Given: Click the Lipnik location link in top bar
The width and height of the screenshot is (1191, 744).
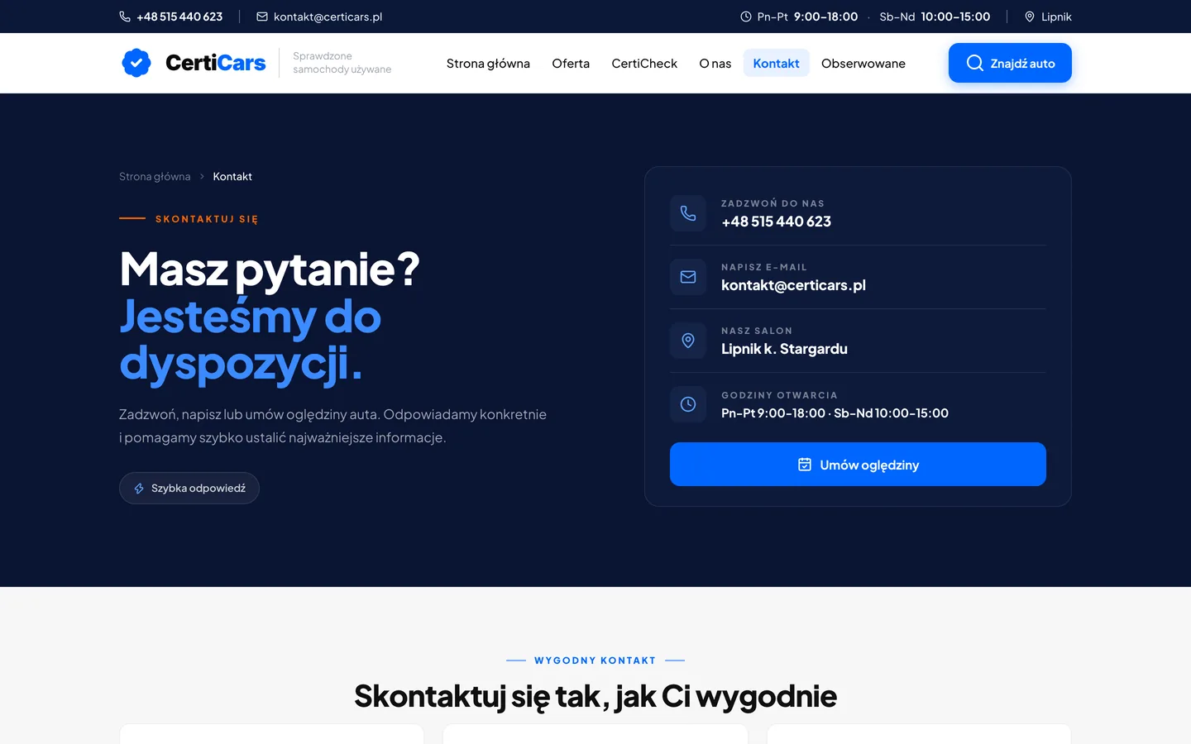Looking at the screenshot, I should pos(1056,17).
